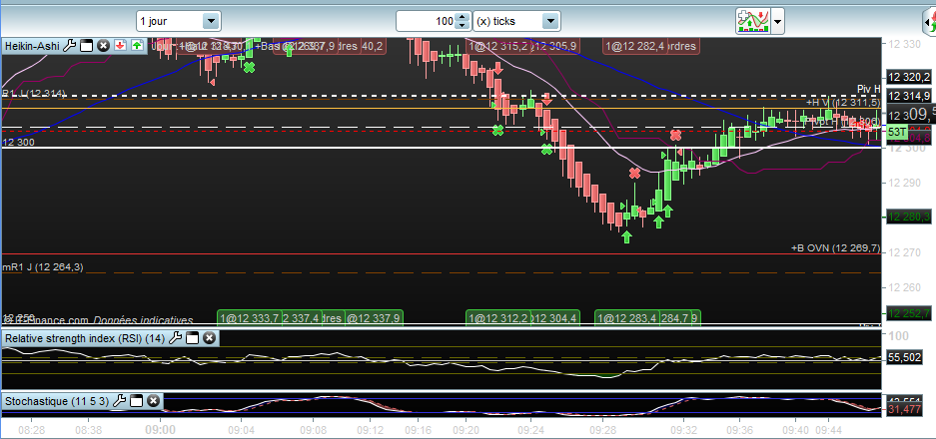The image size is (936, 439).
Task: Click the green up-arrow buy icon beside Heikin-Ashi
Action: (137, 45)
